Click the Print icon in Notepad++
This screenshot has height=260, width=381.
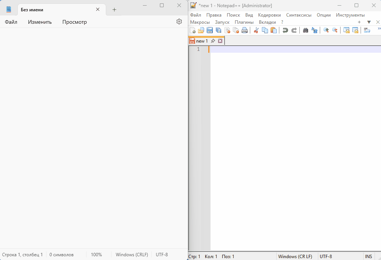[245, 31]
